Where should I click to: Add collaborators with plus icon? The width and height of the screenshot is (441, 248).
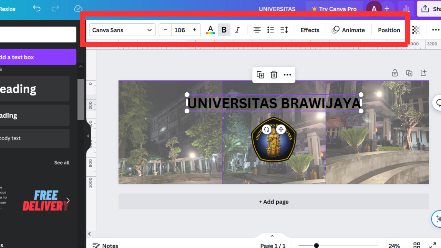coord(387,9)
